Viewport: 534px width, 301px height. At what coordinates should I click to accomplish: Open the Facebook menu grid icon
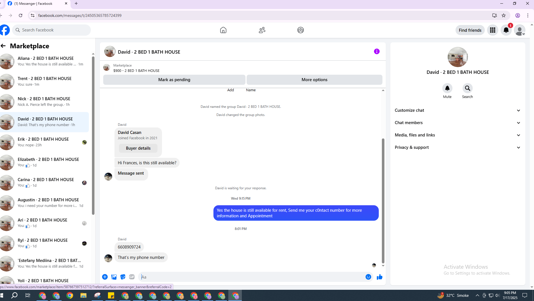(x=493, y=30)
